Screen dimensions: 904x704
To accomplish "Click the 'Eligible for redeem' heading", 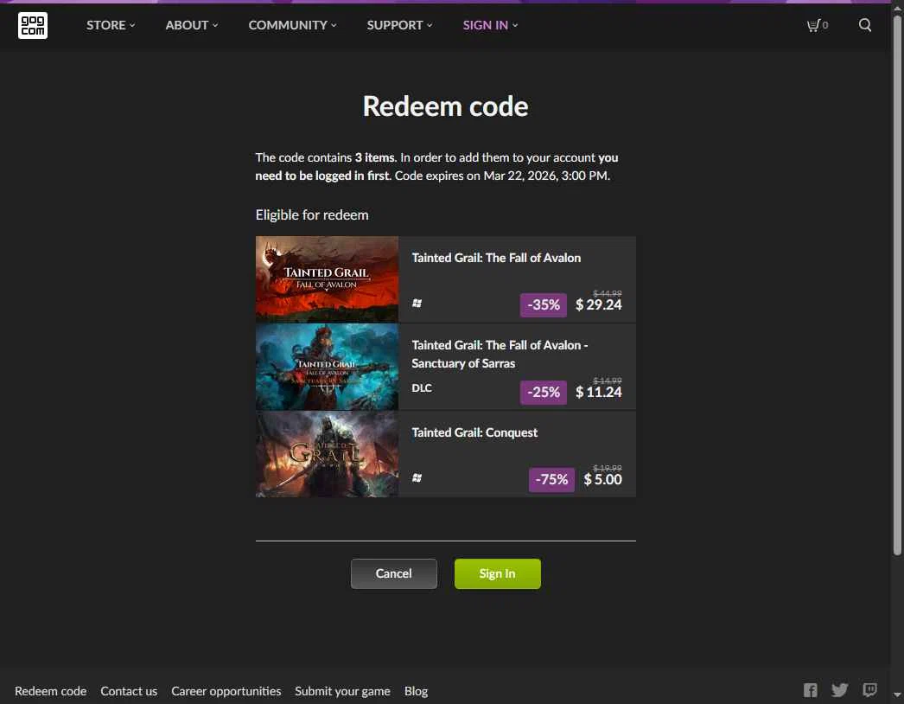I will pyautogui.click(x=312, y=215).
